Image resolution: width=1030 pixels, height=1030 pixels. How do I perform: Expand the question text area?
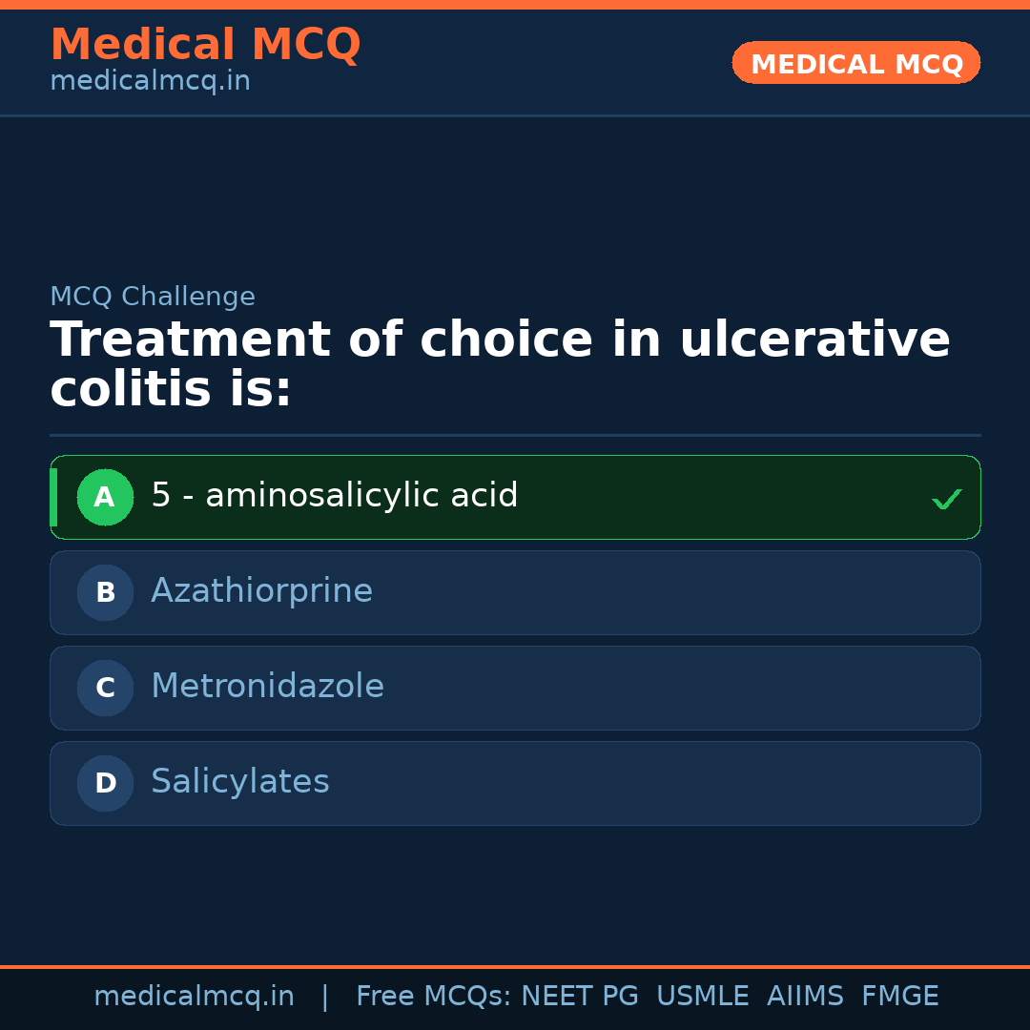501,363
